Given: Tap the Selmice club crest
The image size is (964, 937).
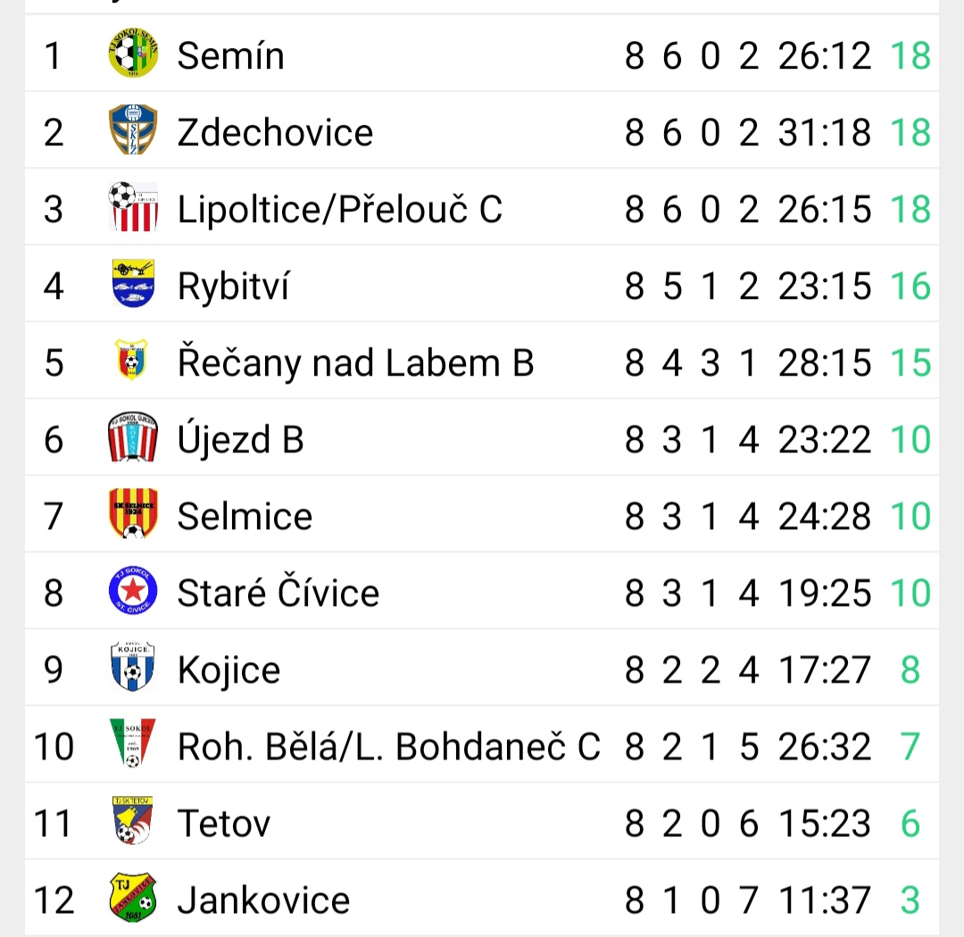Looking at the screenshot, I should coord(133,516).
